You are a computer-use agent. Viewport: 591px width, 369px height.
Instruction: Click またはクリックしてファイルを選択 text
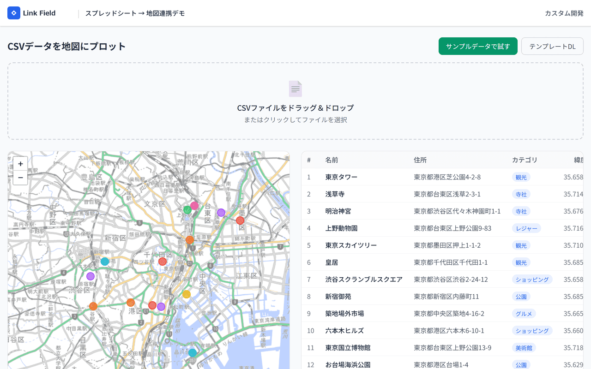[x=295, y=120]
